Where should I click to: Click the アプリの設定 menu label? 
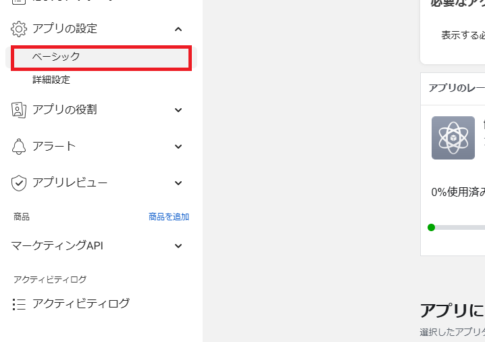click(65, 28)
